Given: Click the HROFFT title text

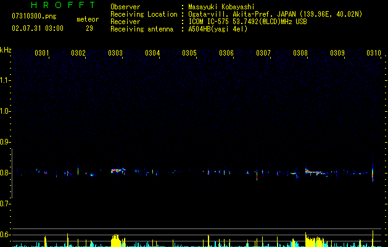Looking at the screenshot, I should pos(63,5).
